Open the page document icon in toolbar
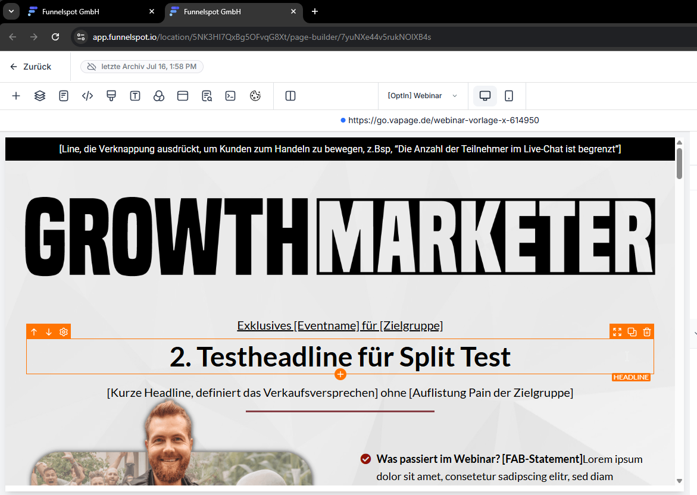The width and height of the screenshot is (697, 495). point(64,96)
